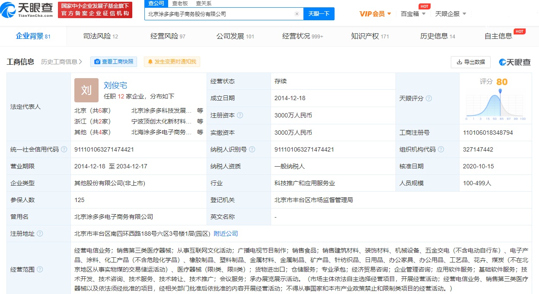539x294 pixels.
Task: Click the 12 companies count of 刘俊宅
Action: point(121,96)
